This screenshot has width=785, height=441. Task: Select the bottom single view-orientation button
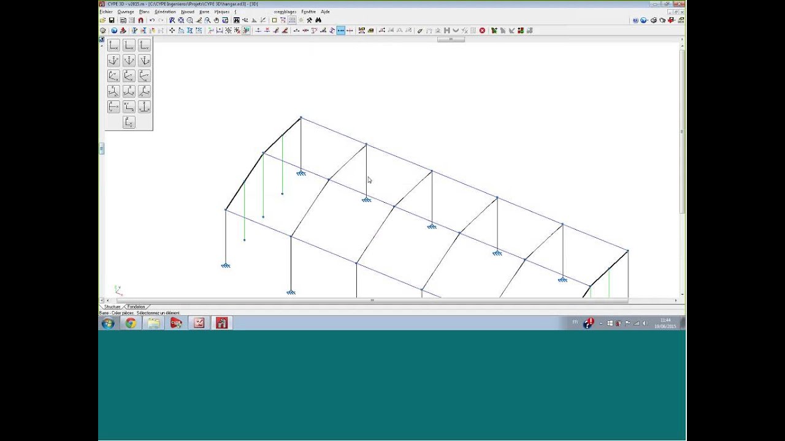(129, 122)
